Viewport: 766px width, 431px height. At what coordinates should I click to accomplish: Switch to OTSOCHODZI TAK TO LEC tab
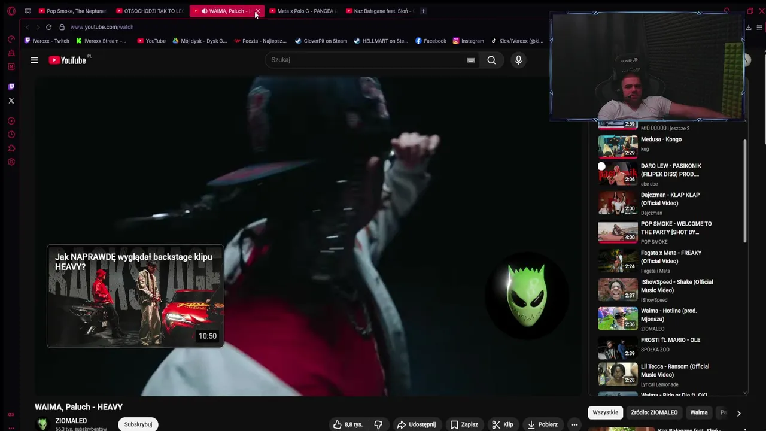(x=150, y=11)
